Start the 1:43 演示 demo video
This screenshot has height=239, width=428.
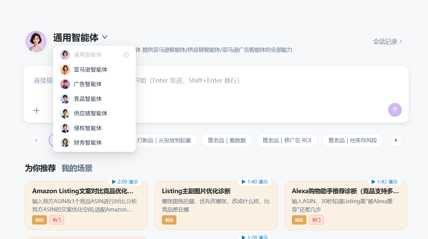385,182
